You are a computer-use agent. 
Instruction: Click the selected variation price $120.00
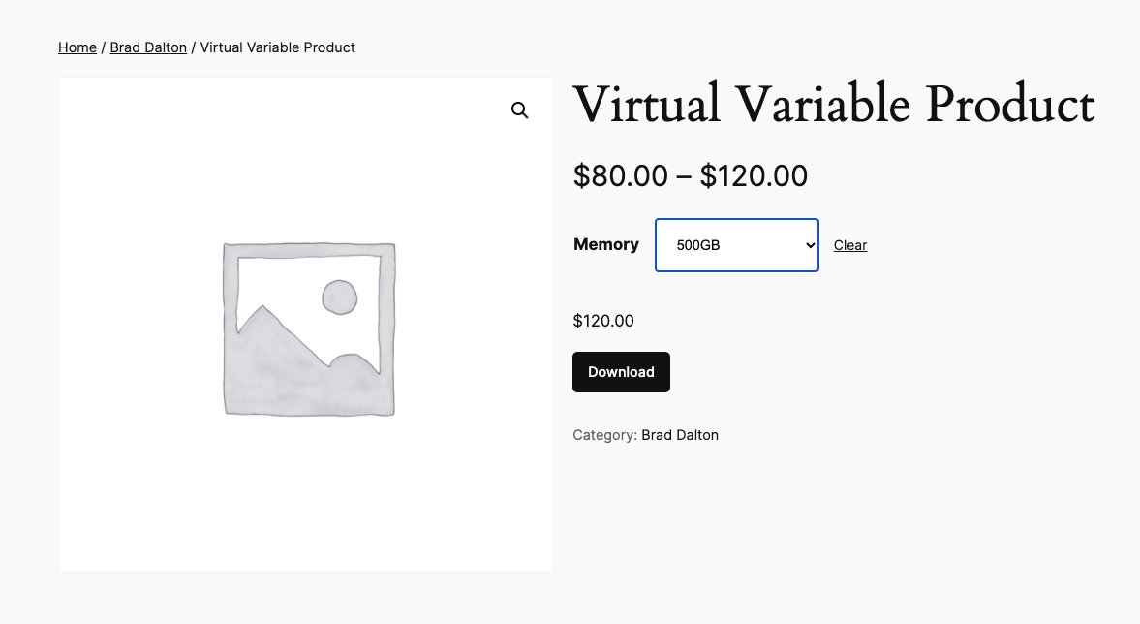coord(603,321)
